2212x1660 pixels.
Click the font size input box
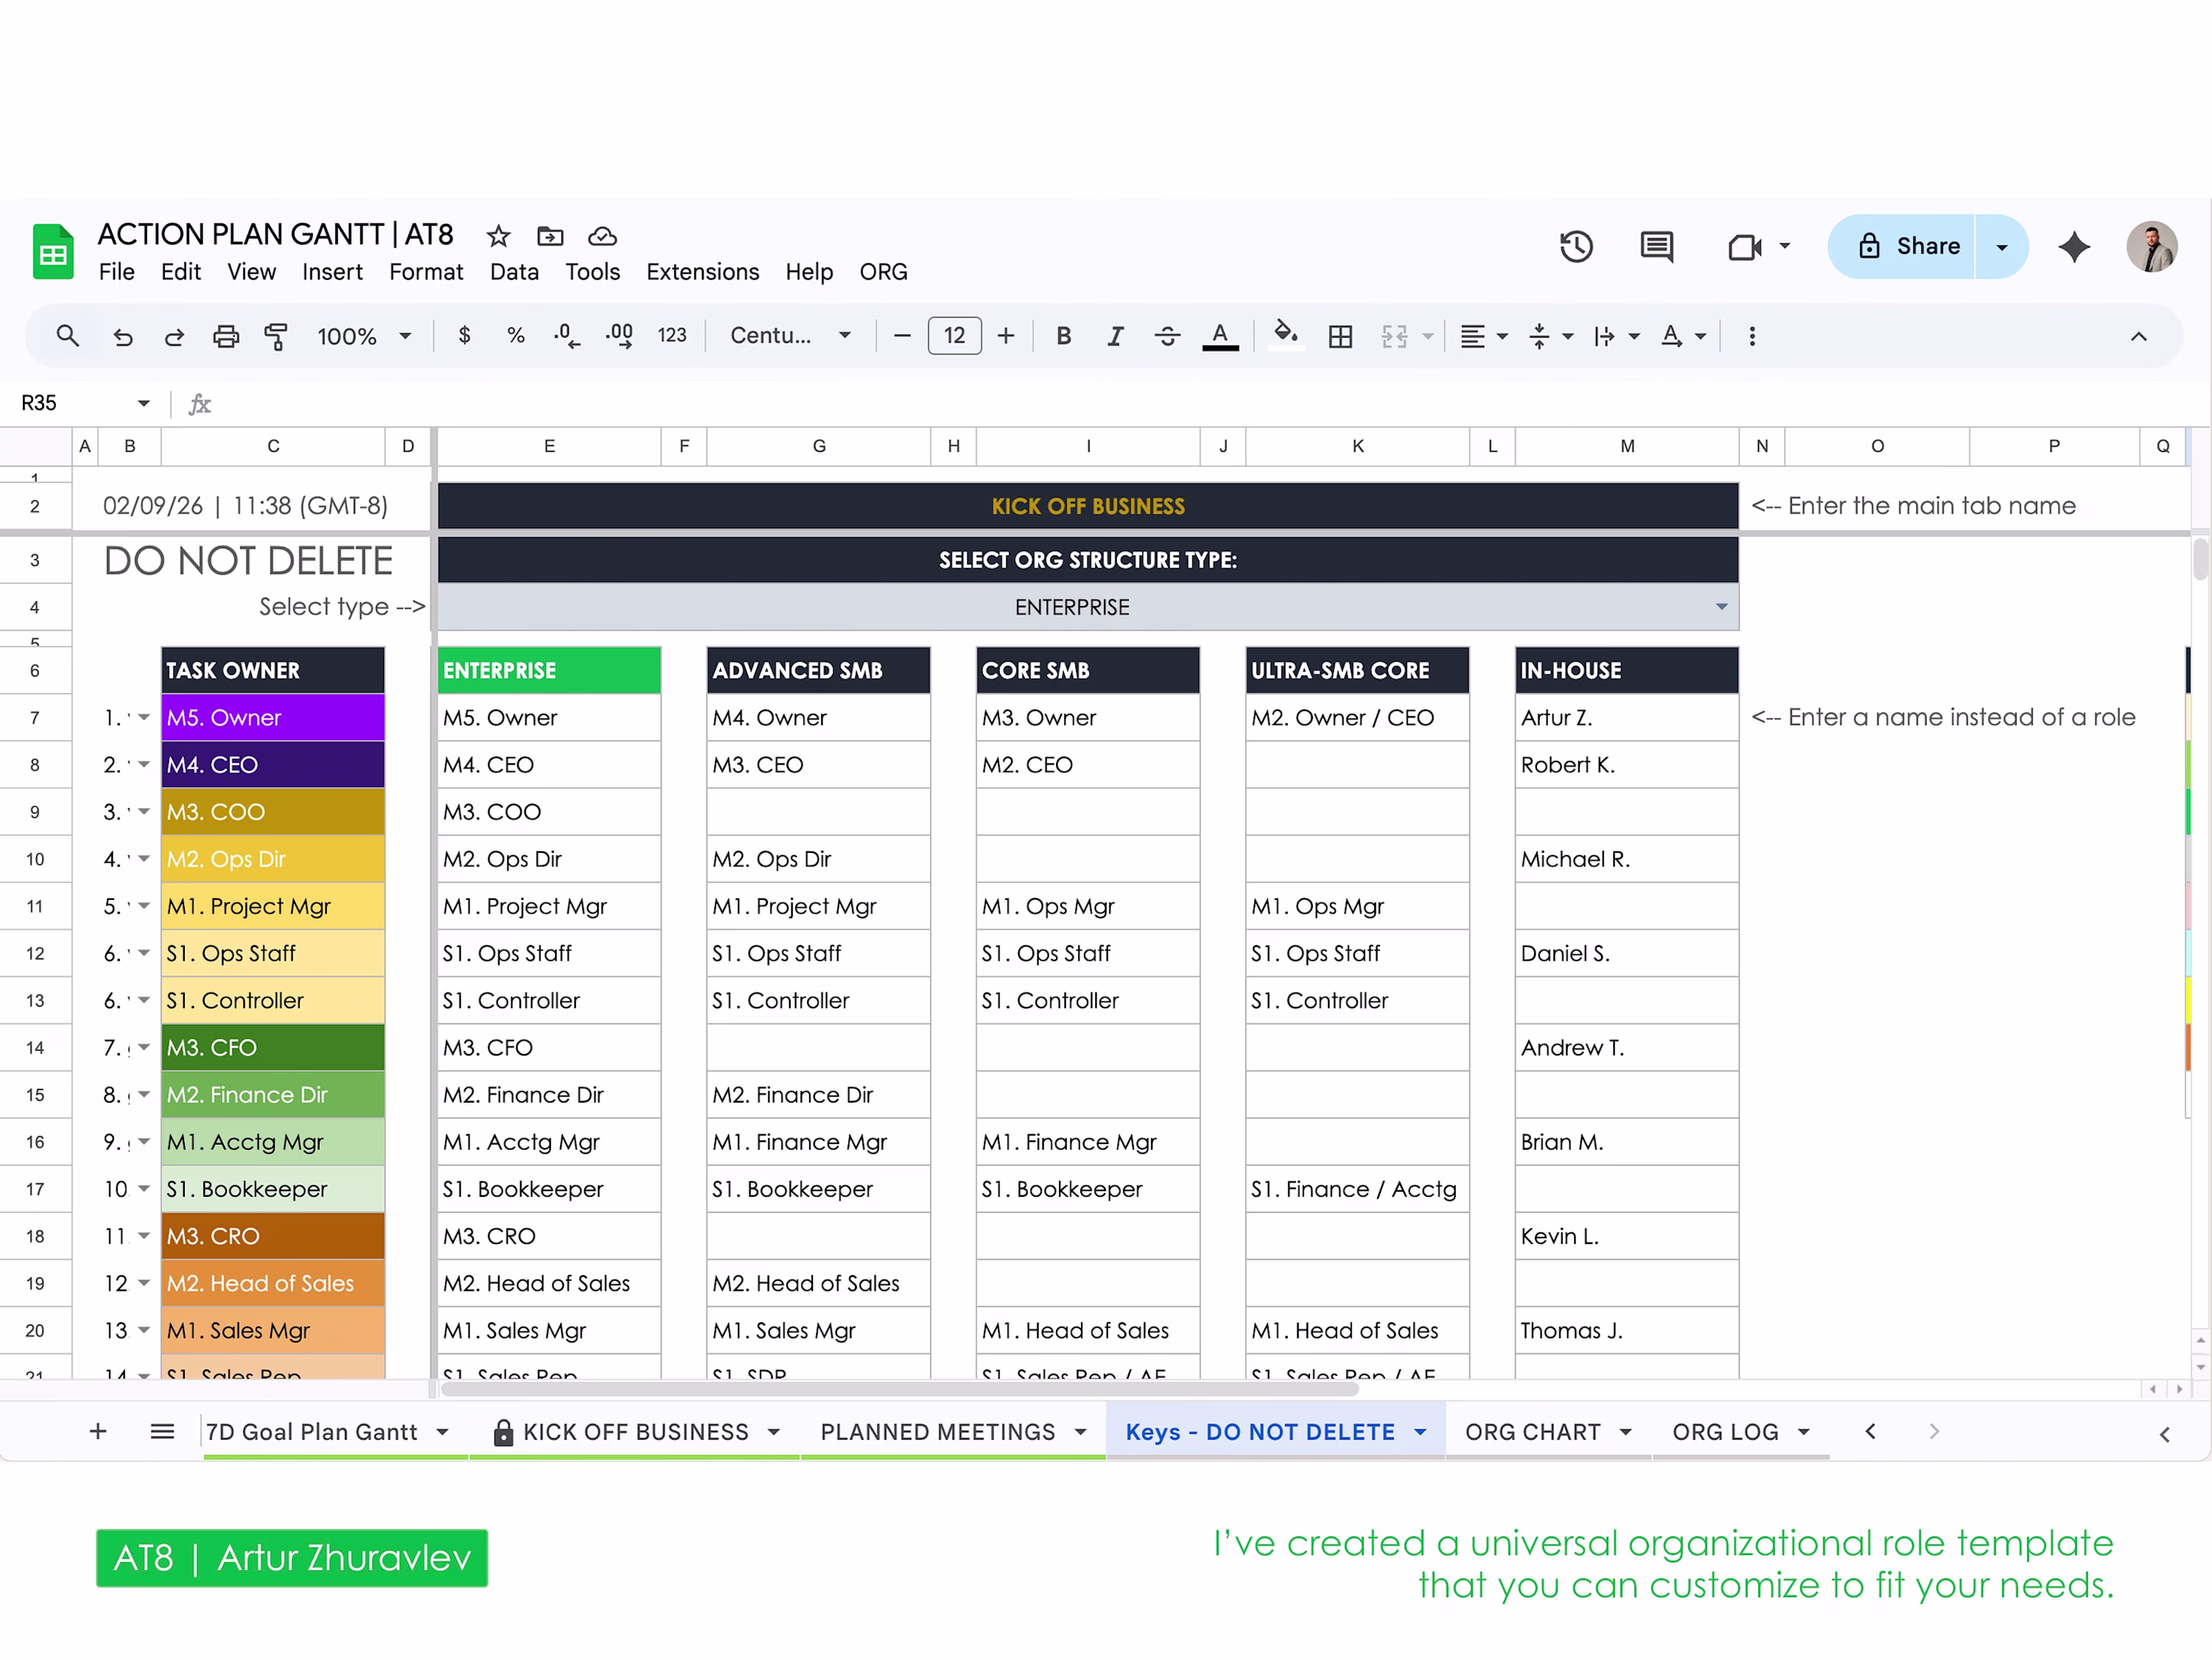pyautogui.click(x=954, y=336)
